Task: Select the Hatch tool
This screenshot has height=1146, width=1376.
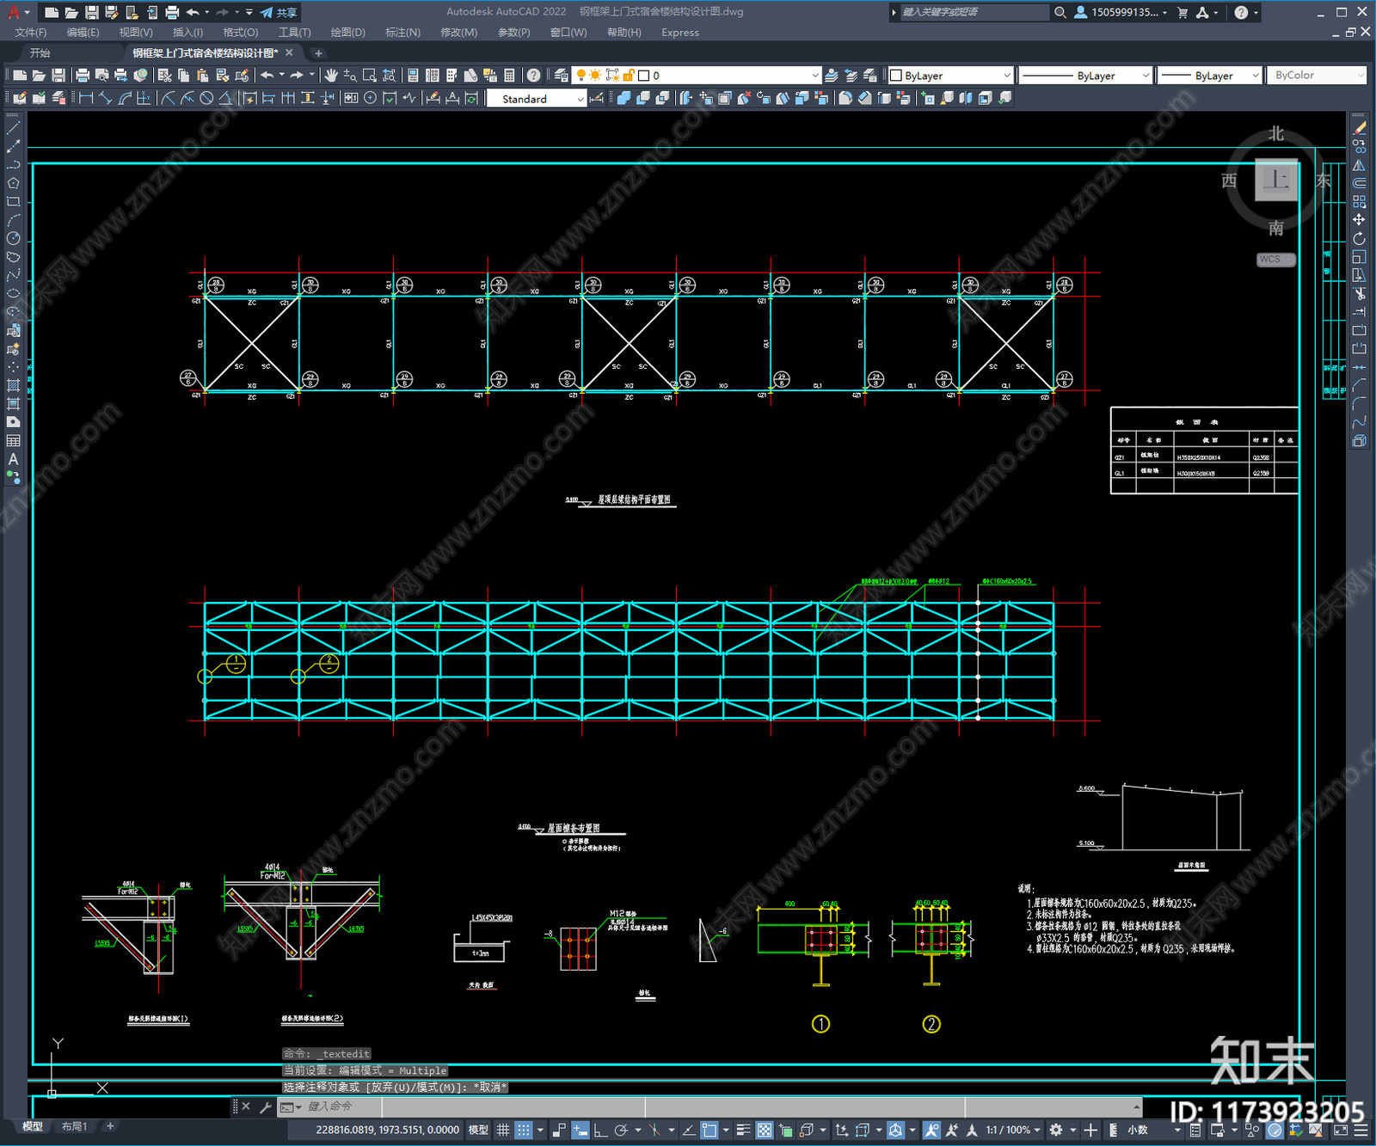Action: (x=13, y=385)
